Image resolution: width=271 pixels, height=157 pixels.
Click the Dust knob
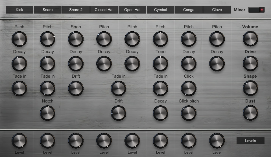tap(250, 113)
